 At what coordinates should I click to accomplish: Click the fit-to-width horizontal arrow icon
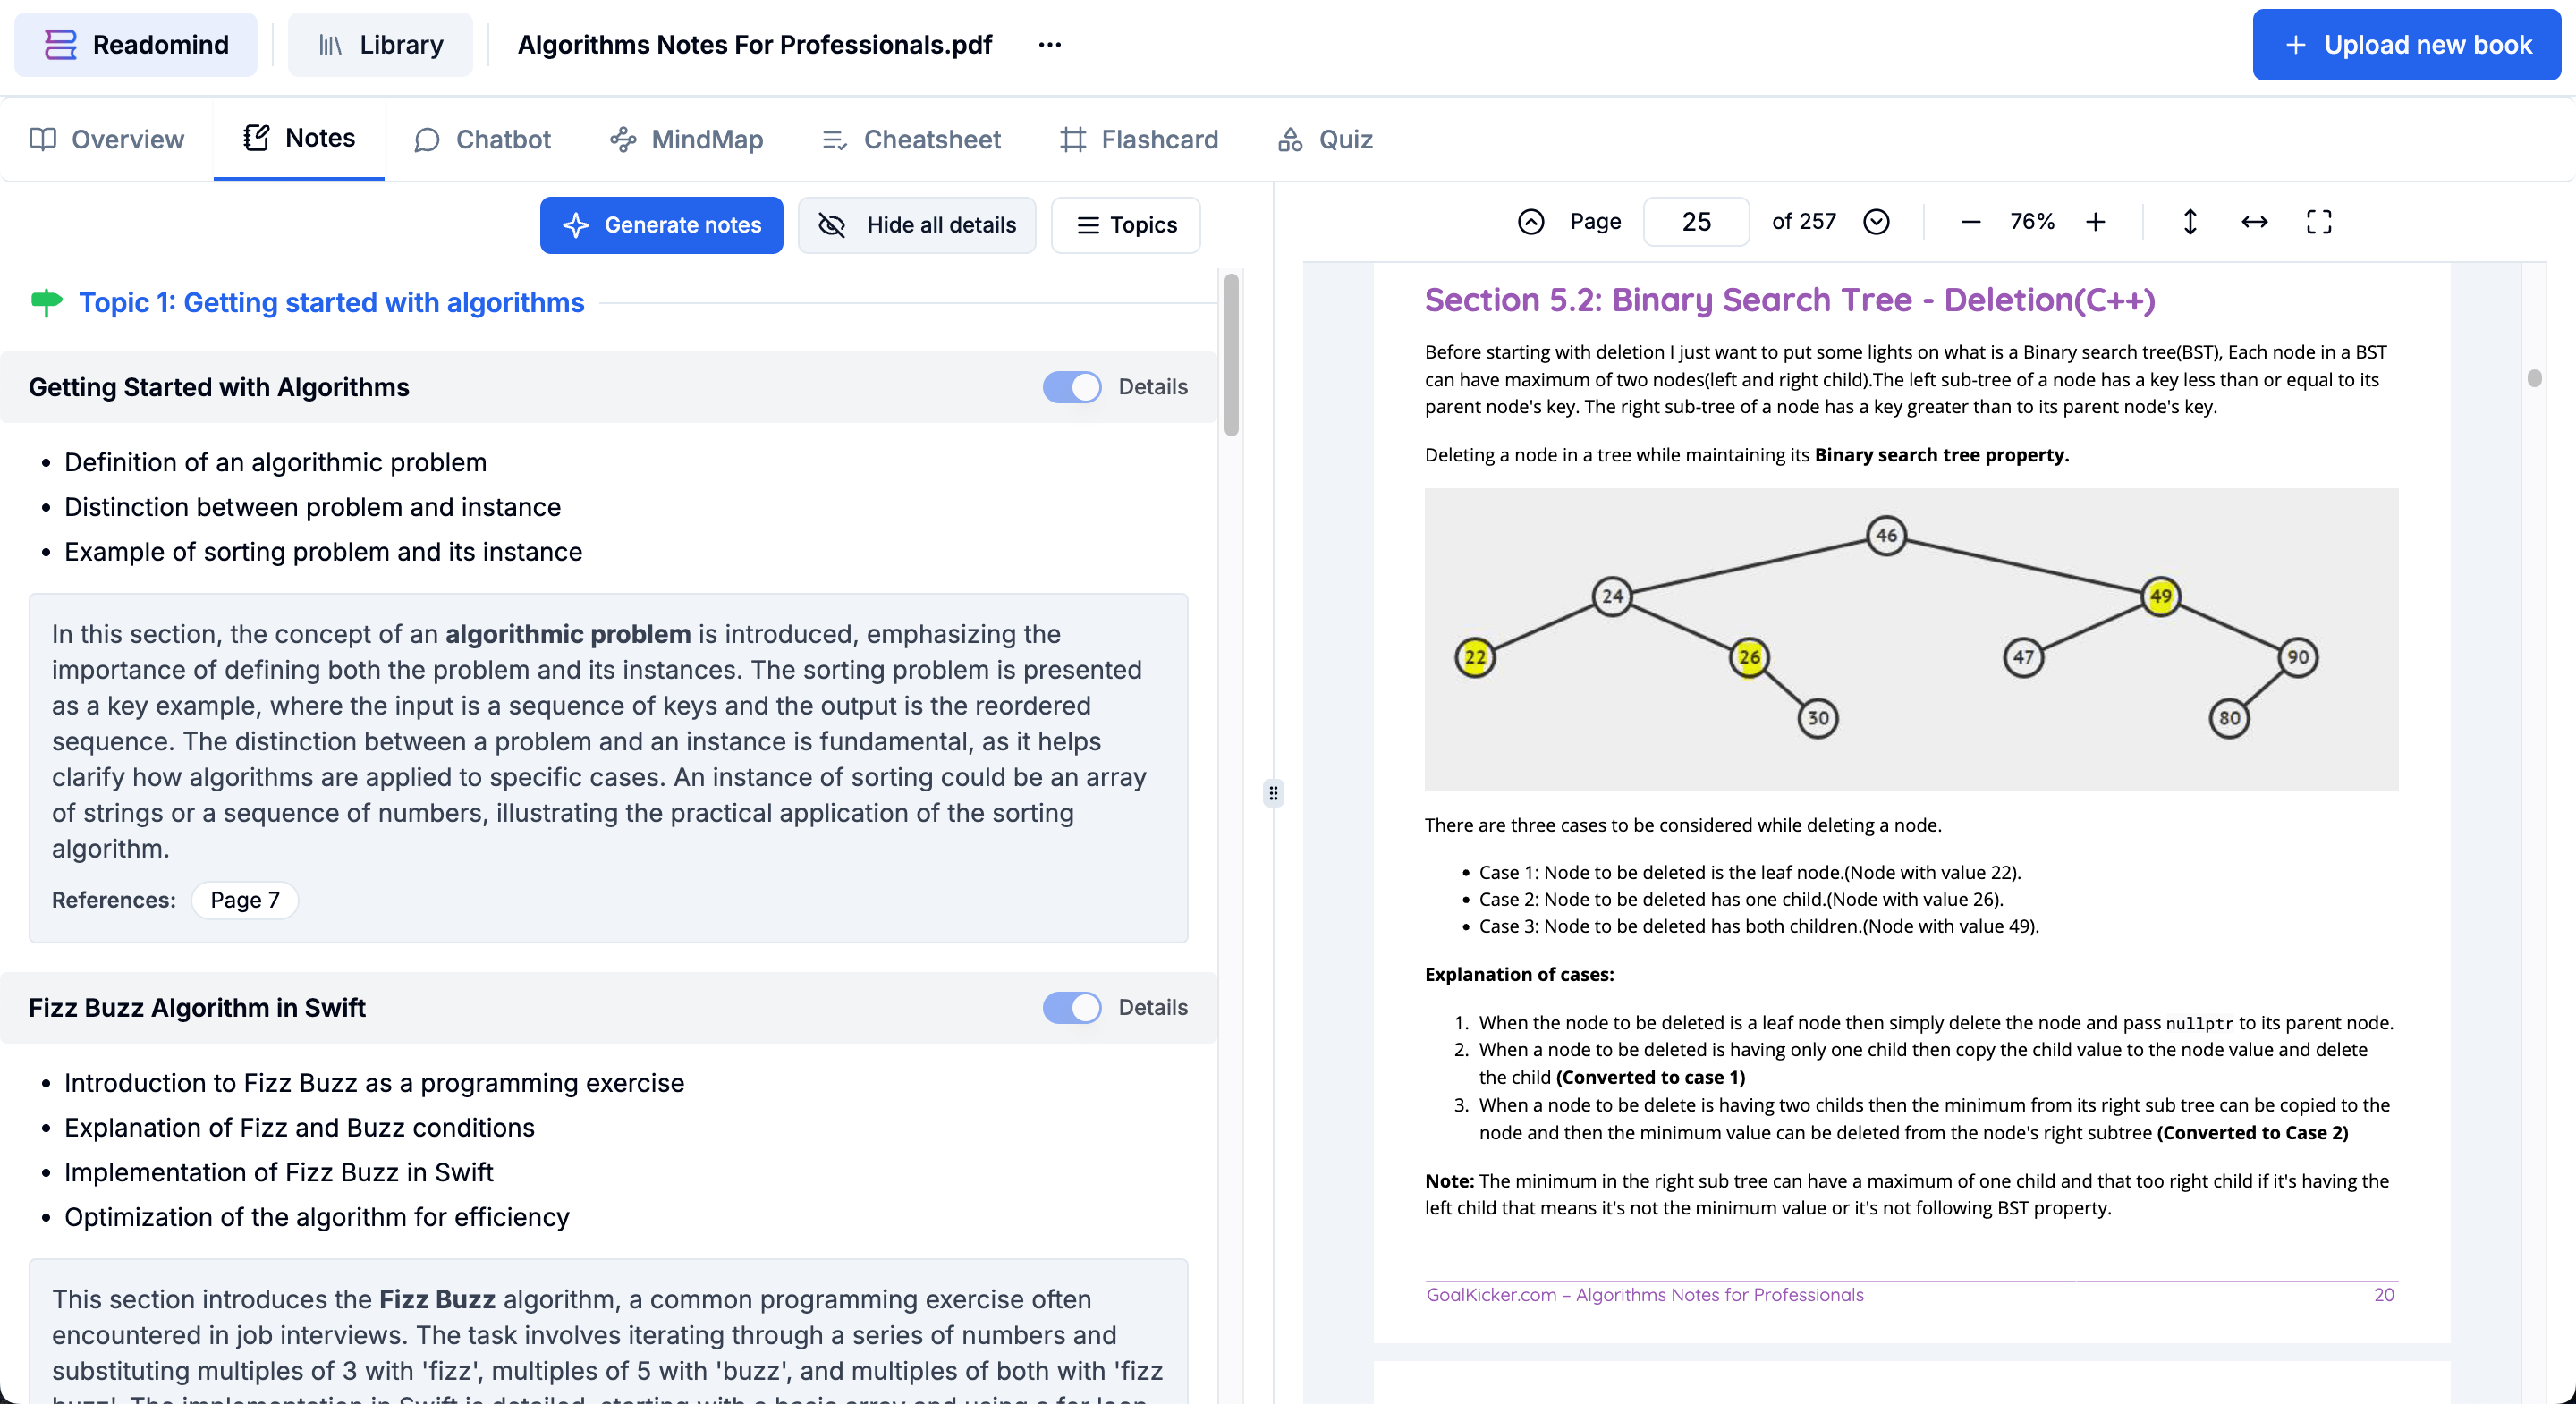click(2254, 222)
